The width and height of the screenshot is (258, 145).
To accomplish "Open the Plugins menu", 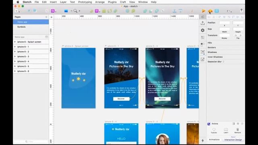I will 112,2.
